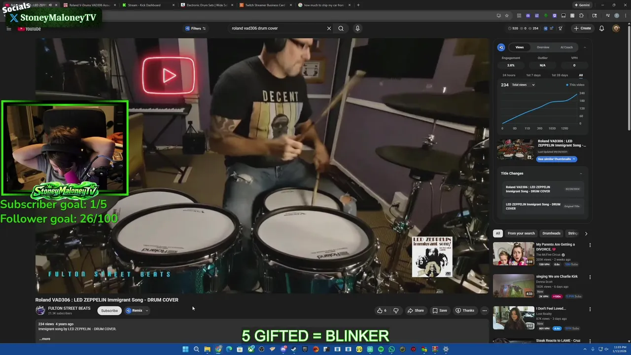Go to the YouTube home logo

(x=30, y=29)
